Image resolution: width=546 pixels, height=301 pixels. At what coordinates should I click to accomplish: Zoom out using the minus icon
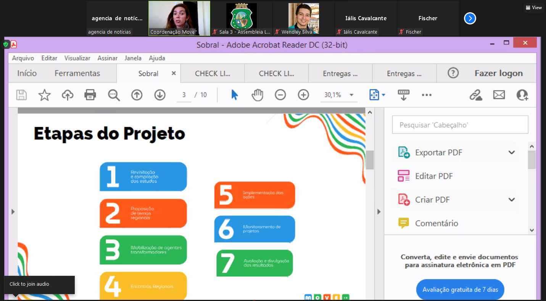(280, 95)
